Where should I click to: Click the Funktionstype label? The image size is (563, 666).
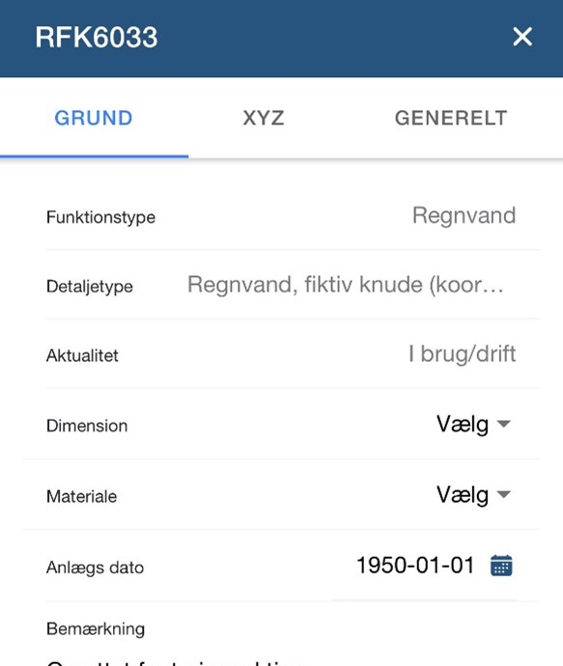[100, 217]
